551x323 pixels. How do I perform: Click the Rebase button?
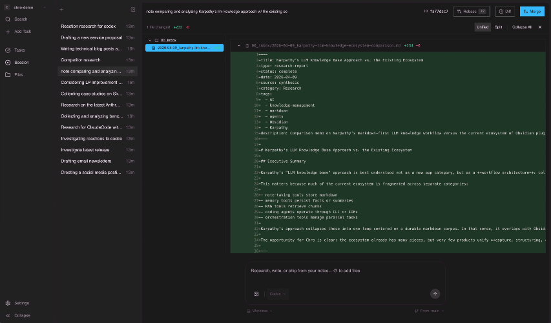coord(472,12)
